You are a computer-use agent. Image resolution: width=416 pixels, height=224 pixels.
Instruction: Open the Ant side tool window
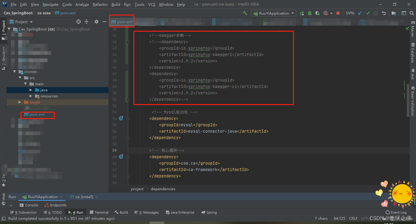pos(413,74)
